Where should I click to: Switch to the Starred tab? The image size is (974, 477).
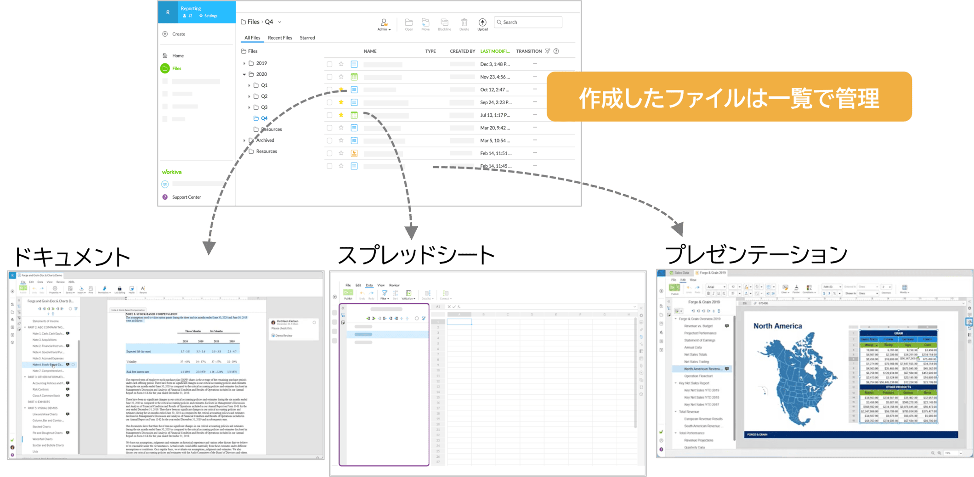click(307, 38)
